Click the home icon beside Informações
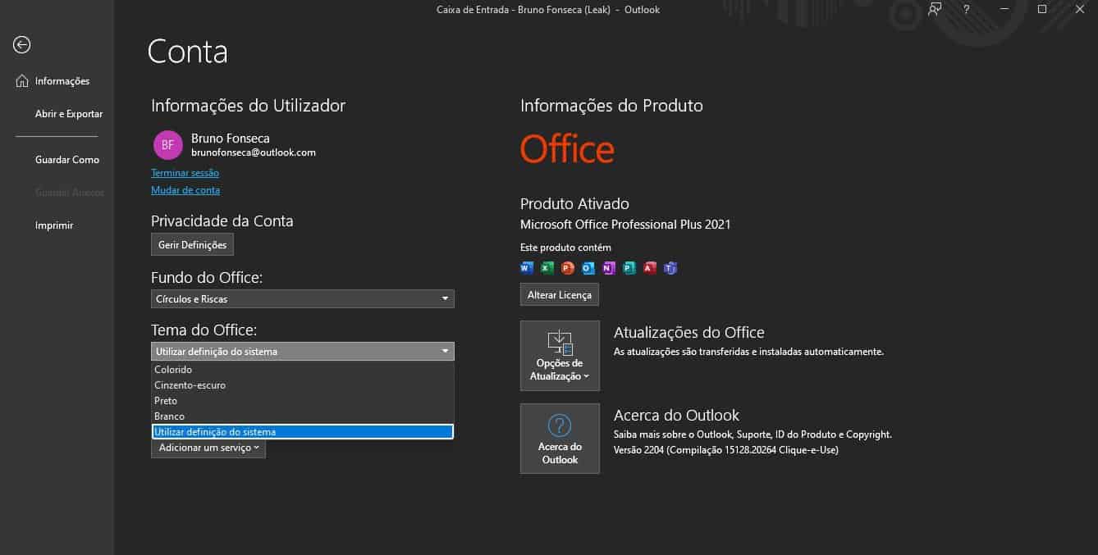The image size is (1098, 555). pos(22,81)
